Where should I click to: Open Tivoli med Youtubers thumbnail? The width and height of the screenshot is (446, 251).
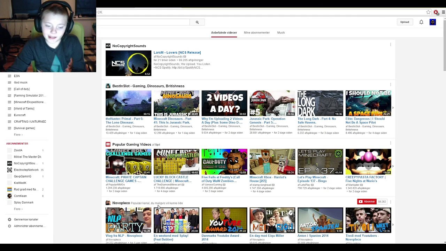tap(368, 220)
